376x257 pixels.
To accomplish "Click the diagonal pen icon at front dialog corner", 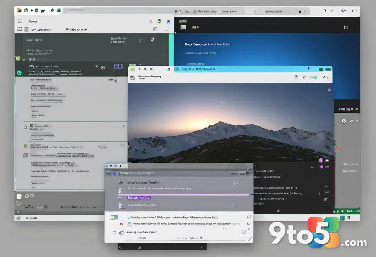I will 250,239.
